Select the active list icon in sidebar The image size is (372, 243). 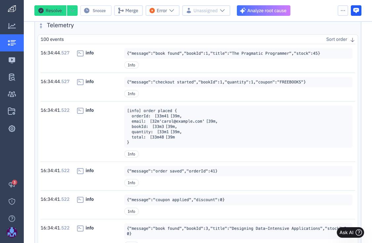(12, 43)
